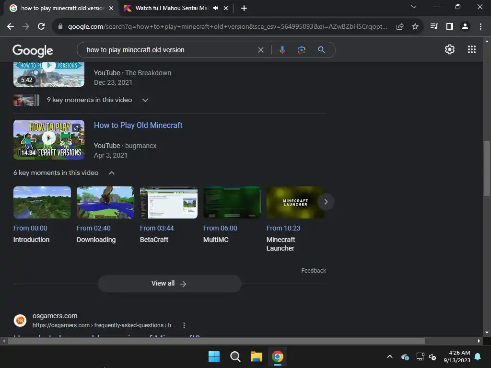The width and height of the screenshot is (491, 368).
Task: Click the site lock icon in address bar
Action: 60,27
